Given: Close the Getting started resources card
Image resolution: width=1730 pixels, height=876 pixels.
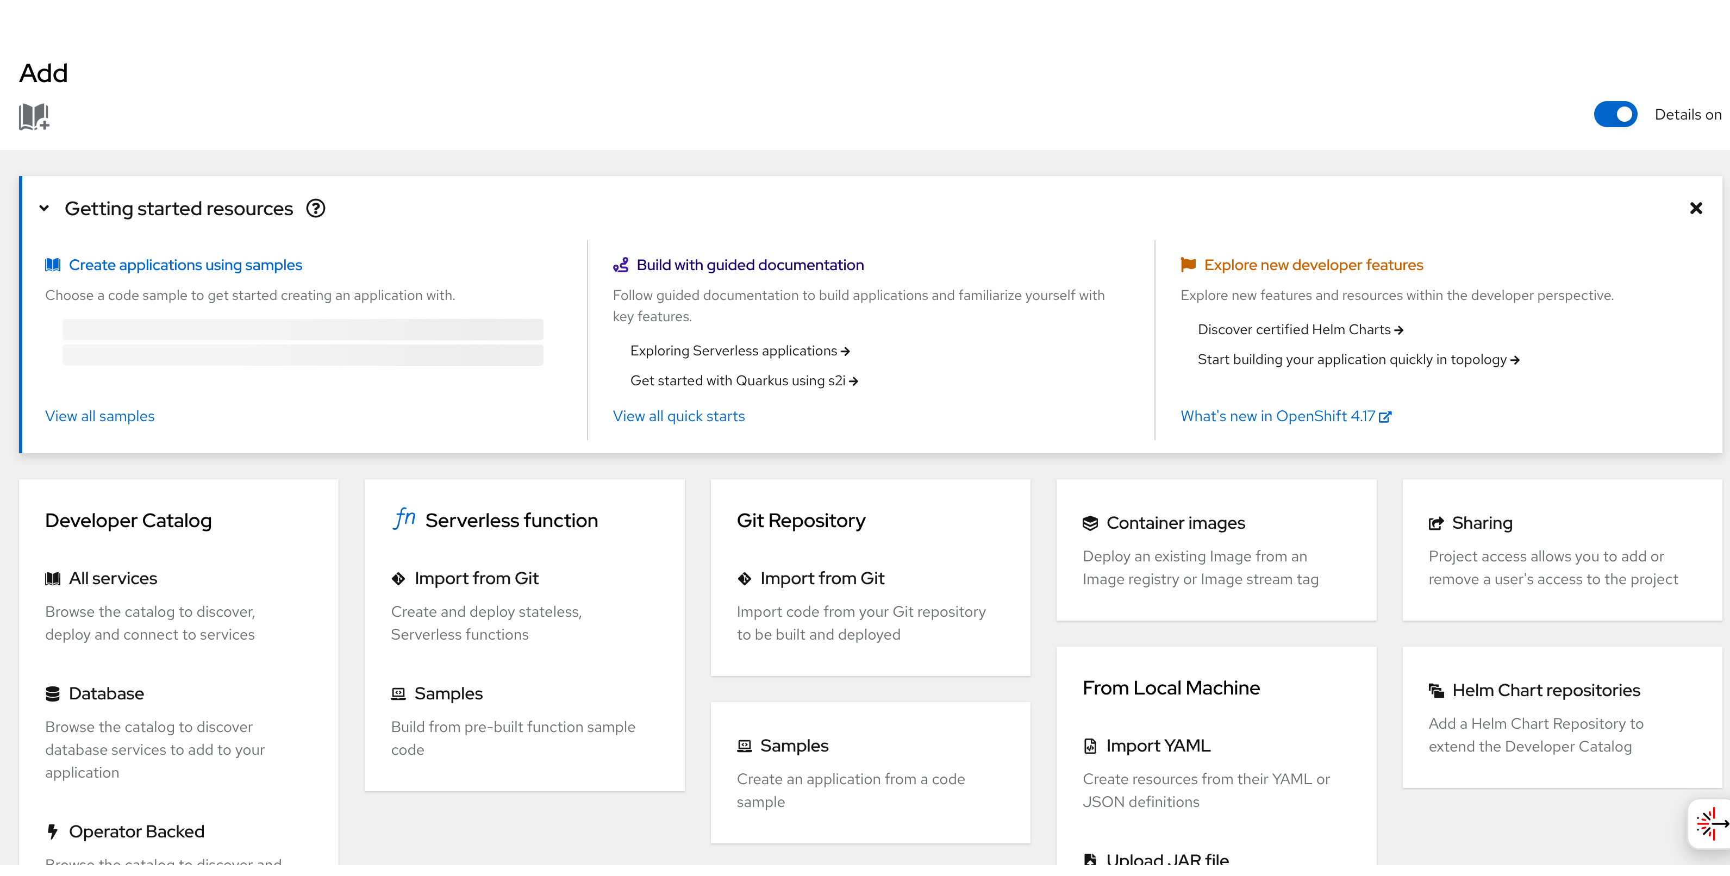Looking at the screenshot, I should 1695,209.
